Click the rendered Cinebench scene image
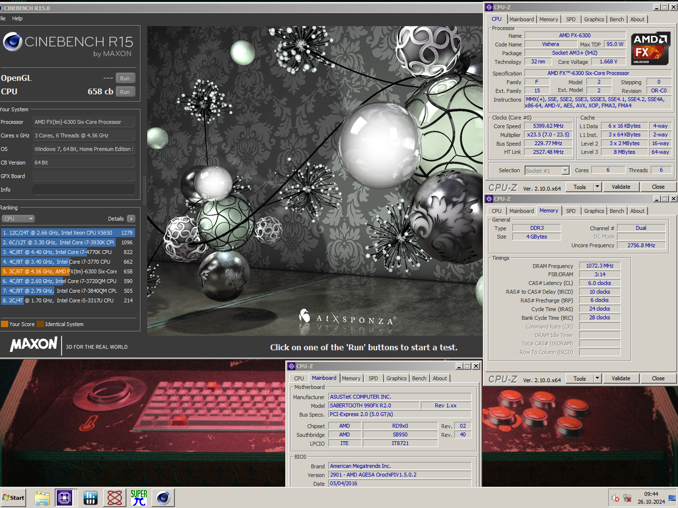678x508 pixels. point(315,180)
